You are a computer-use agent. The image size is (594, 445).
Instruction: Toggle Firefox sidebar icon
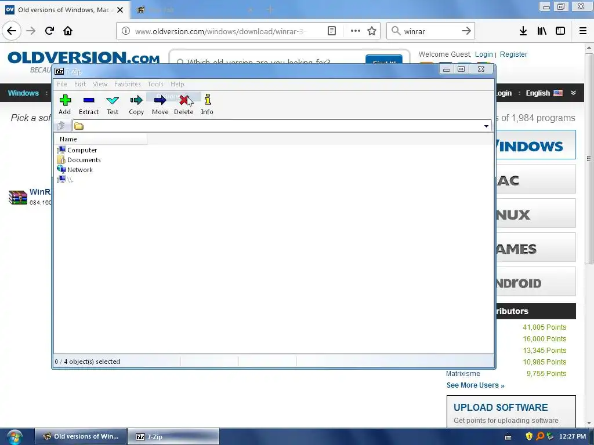[x=560, y=31]
